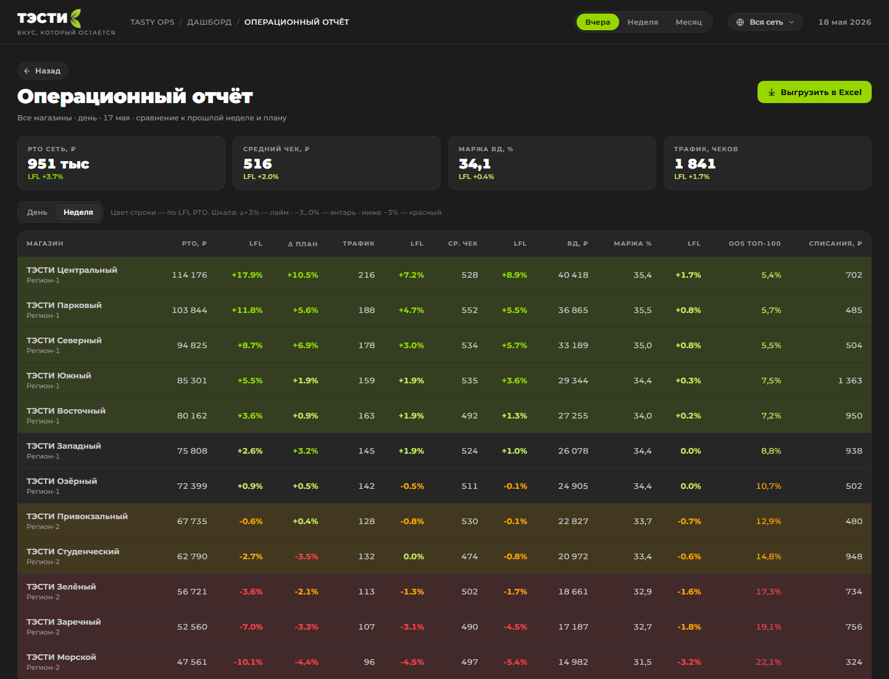889x679 pixels.
Task: Open the РТО СЕТЬ summary card
Action: pyautogui.click(x=121, y=163)
